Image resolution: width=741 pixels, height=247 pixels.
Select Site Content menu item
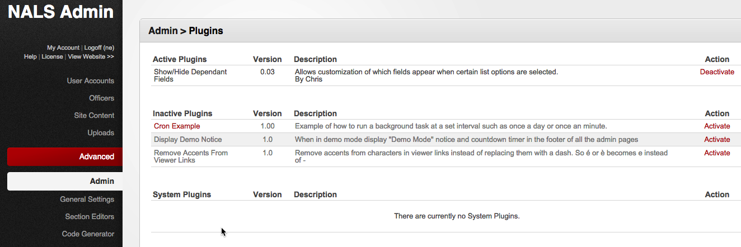(93, 116)
